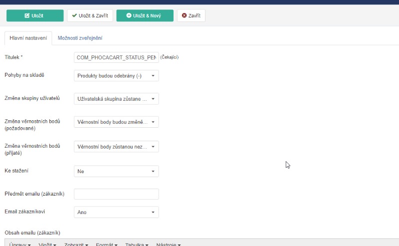
Task: Expand the Změna skupiny uživatelů dropdown
Action: pos(116,99)
